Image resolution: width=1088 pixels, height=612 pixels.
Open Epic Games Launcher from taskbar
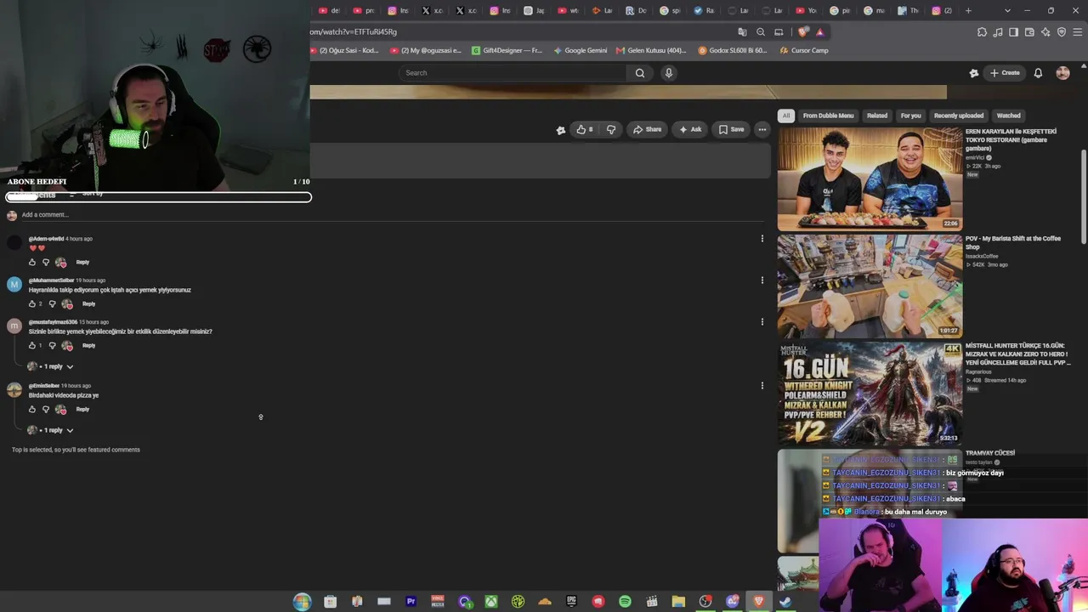point(571,602)
